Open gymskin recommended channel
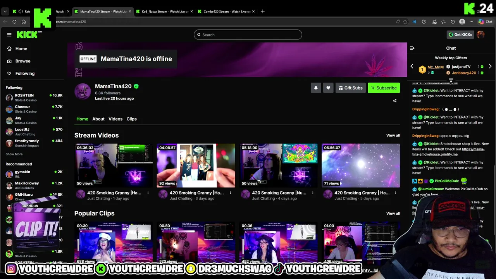 point(34,174)
